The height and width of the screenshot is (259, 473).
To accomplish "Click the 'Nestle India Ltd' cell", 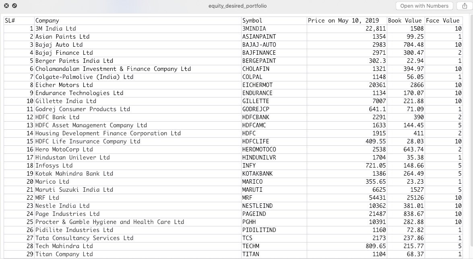I will tap(138, 206).
